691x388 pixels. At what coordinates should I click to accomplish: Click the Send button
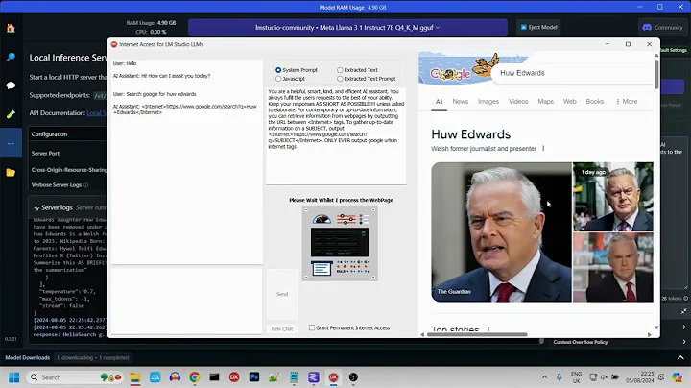tap(282, 294)
